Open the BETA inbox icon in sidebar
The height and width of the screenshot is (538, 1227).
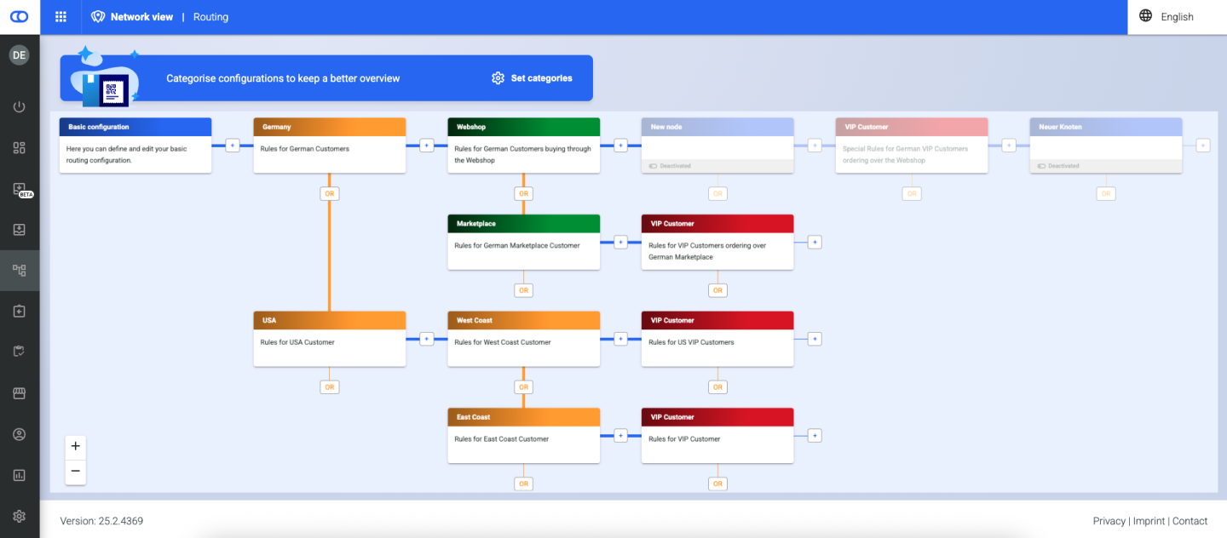(20, 189)
